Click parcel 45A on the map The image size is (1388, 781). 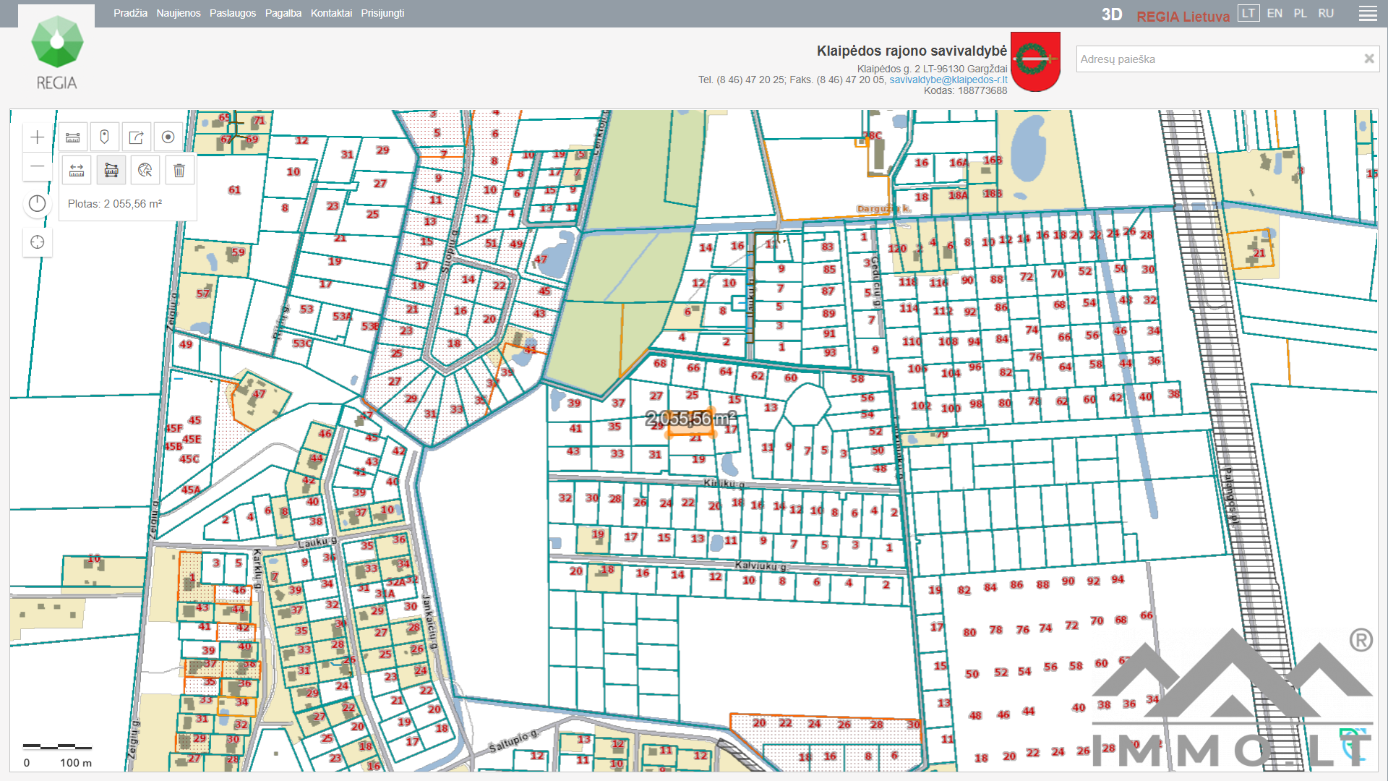point(191,490)
